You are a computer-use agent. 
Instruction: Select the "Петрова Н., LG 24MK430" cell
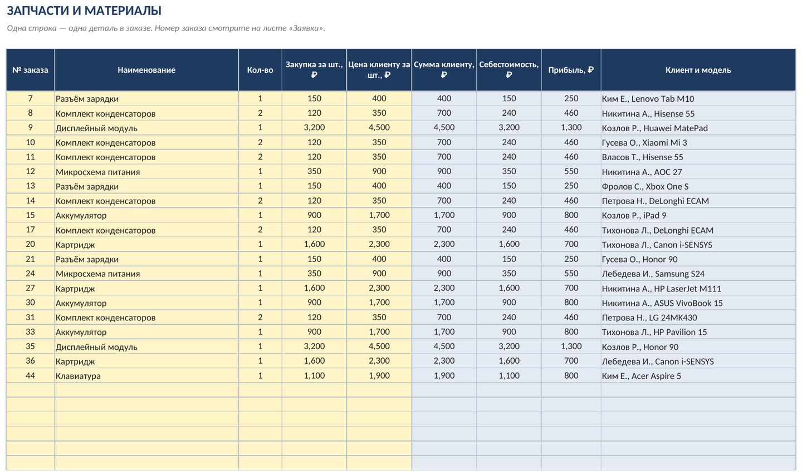click(698, 318)
